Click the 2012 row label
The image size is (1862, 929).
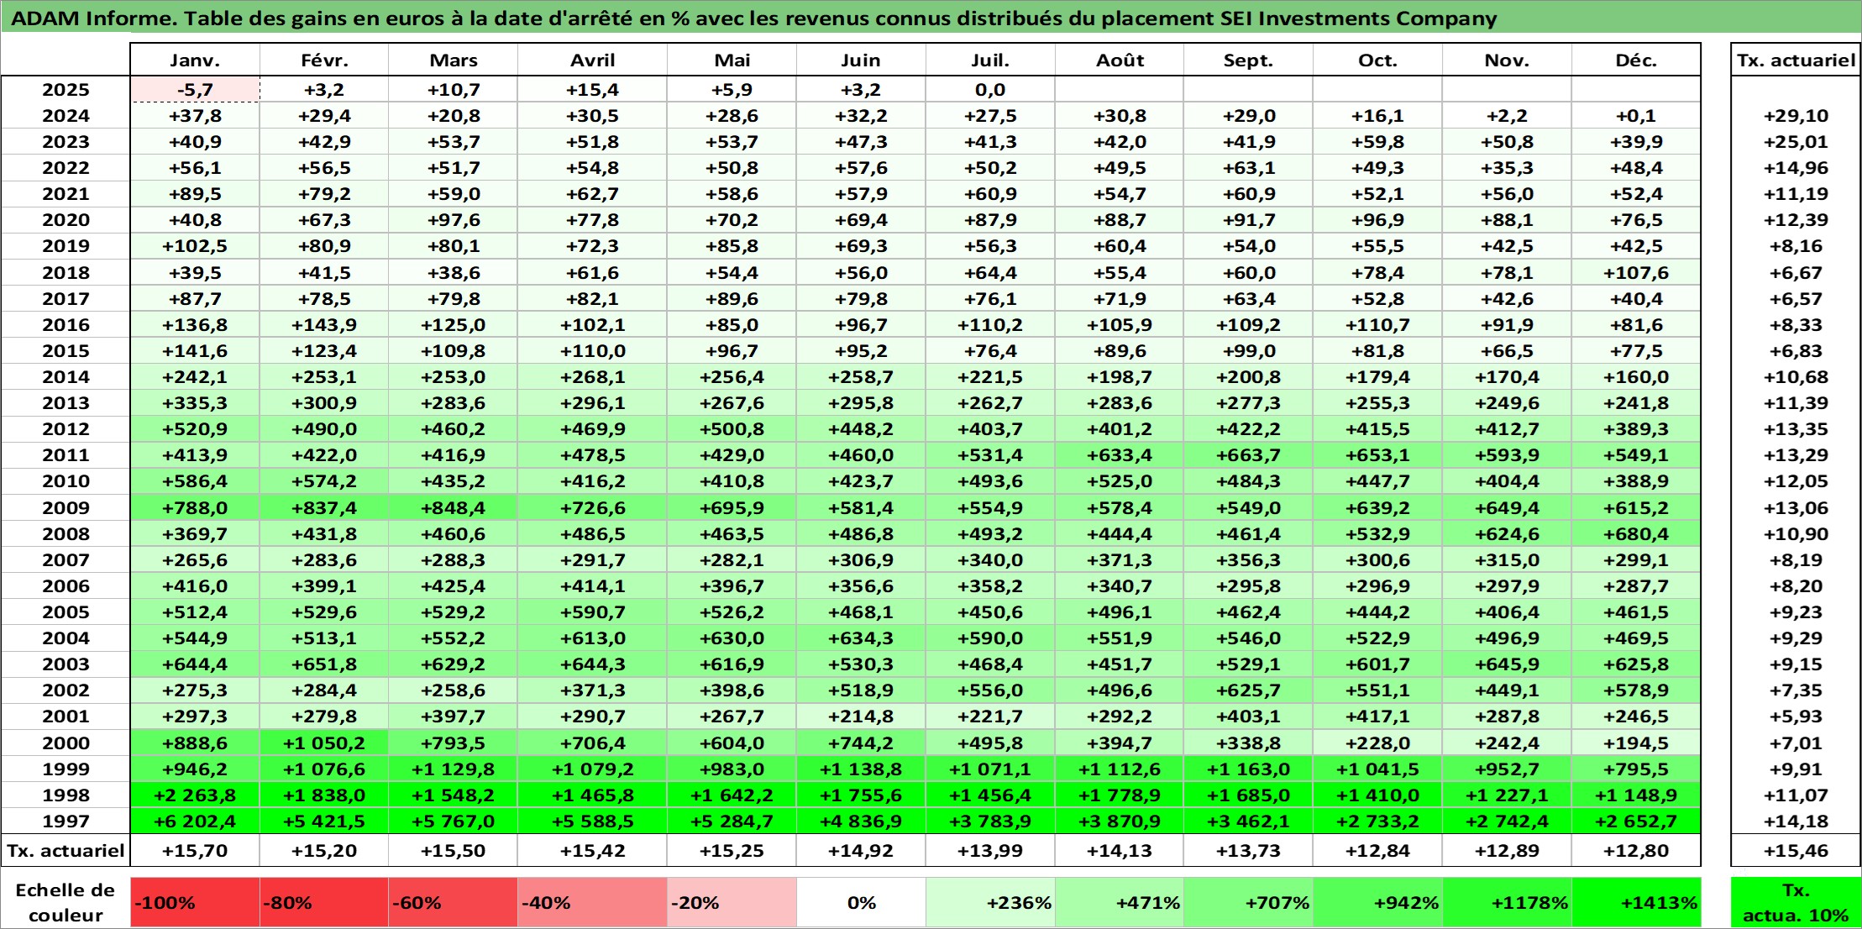pos(66,429)
